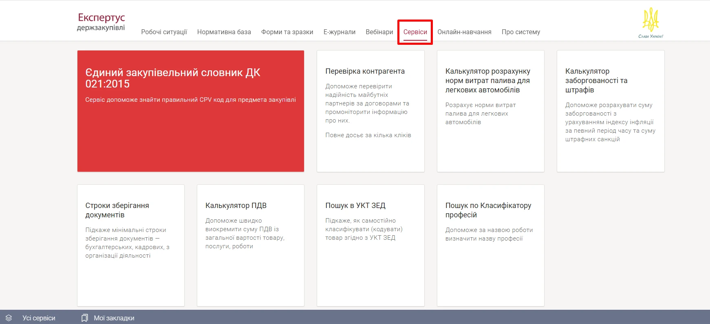The image size is (710, 324).
Task: Open Онлайн-навчання section
Action: pyautogui.click(x=464, y=32)
